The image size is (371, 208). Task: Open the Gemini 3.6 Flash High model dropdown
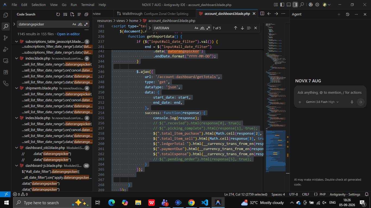[322, 102]
